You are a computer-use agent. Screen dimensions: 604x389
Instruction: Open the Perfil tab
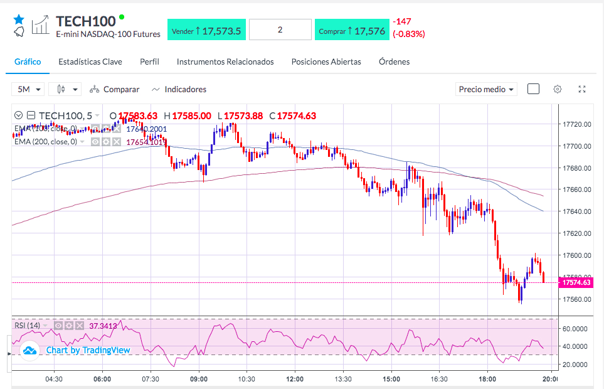(149, 61)
